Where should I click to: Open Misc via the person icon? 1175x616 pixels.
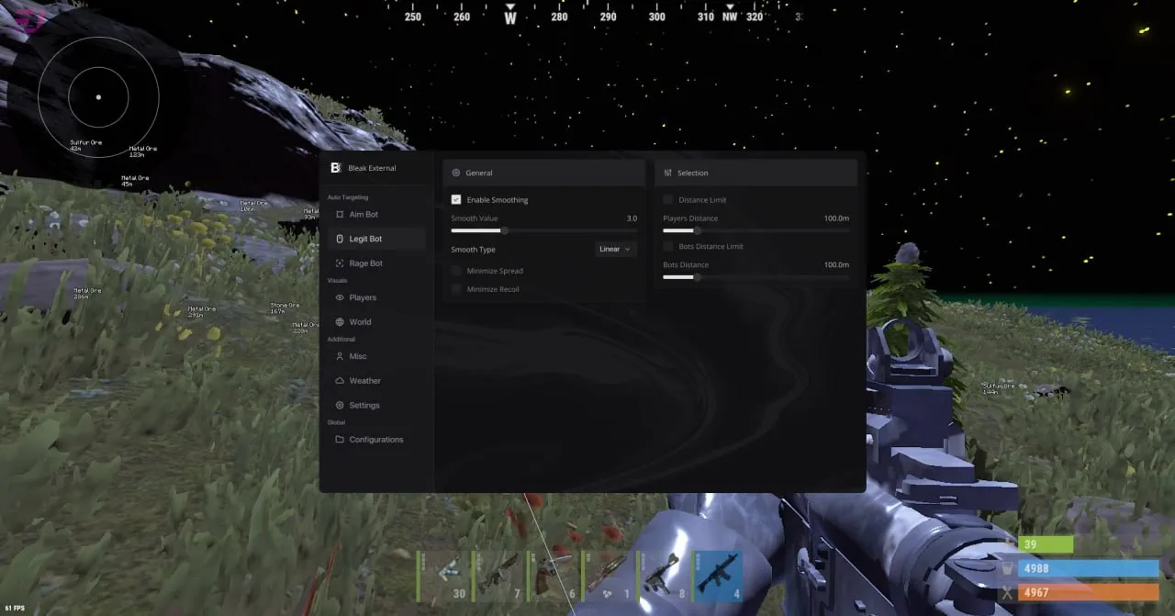(x=340, y=356)
